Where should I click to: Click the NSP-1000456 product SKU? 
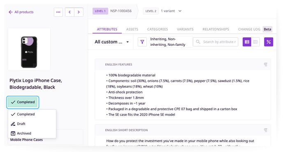(x=121, y=11)
